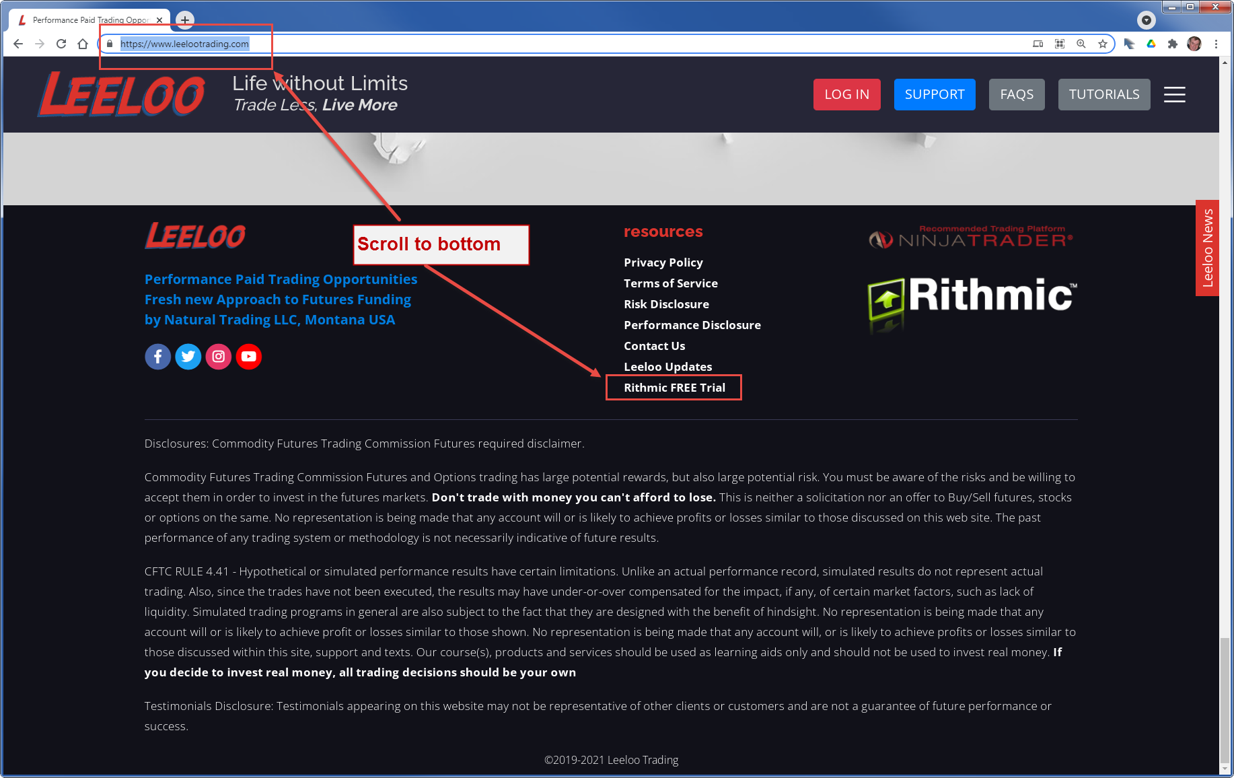Maximize the browser window
The width and height of the screenshot is (1234, 778).
coord(1190,7)
